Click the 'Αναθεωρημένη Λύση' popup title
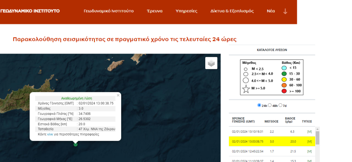The height and width of the screenshot is (162, 352). (x=76, y=98)
